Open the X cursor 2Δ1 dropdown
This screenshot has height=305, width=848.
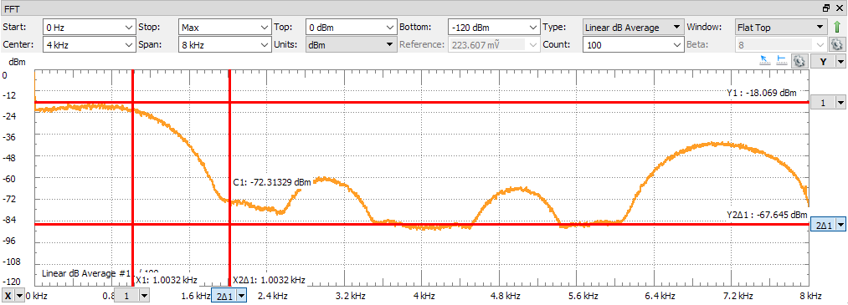(x=229, y=295)
